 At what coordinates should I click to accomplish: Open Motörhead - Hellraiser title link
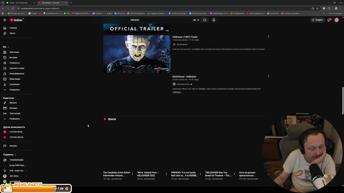click(x=184, y=77)
